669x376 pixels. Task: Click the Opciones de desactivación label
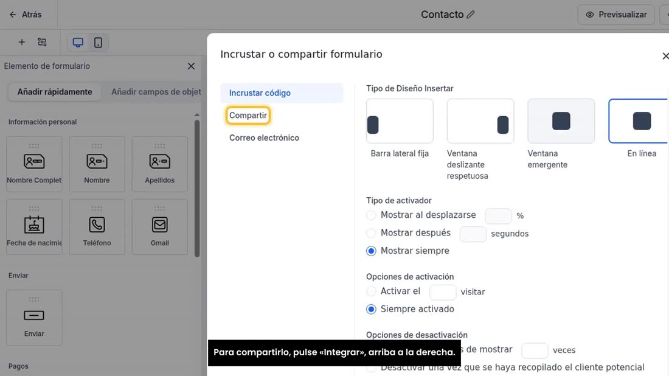click(417, 335)
